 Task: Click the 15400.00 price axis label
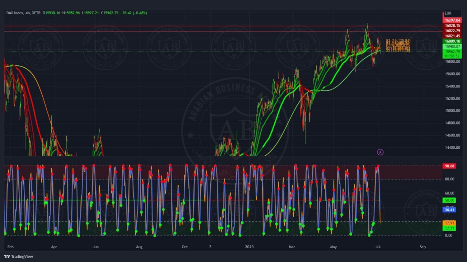[453, 86]
